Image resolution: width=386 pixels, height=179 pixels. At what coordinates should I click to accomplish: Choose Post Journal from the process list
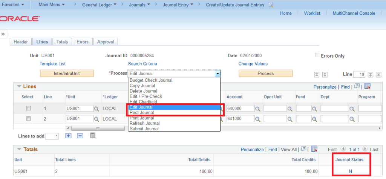point(174,113)
